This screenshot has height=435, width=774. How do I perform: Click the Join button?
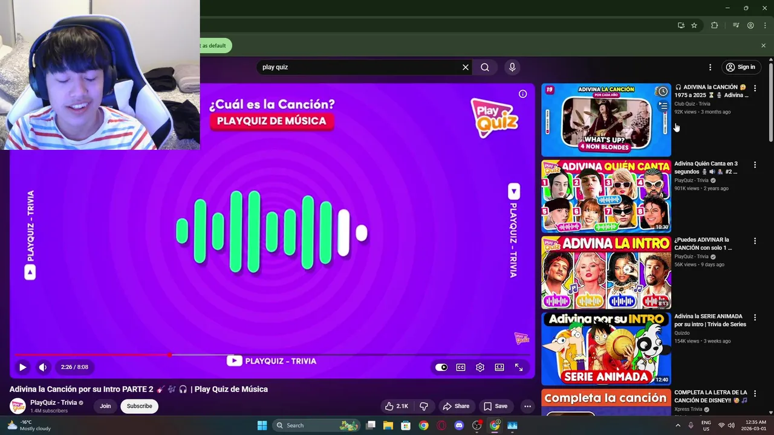click(x=105, y=406)
